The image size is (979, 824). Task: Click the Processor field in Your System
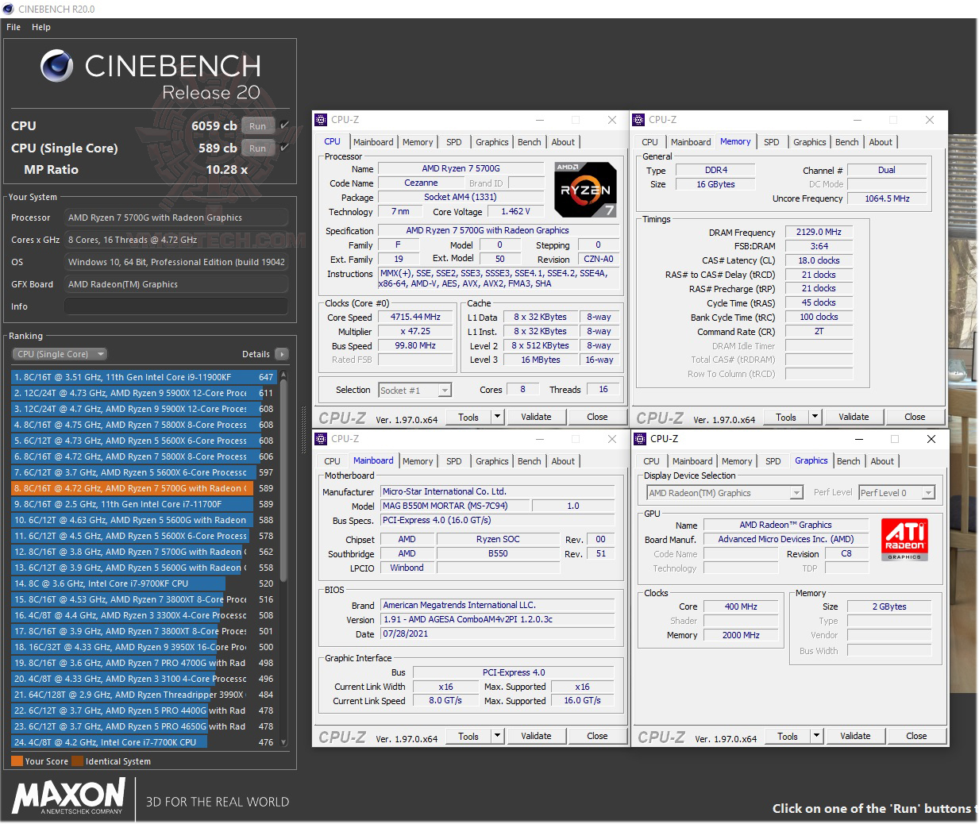(x=175, y=218)
